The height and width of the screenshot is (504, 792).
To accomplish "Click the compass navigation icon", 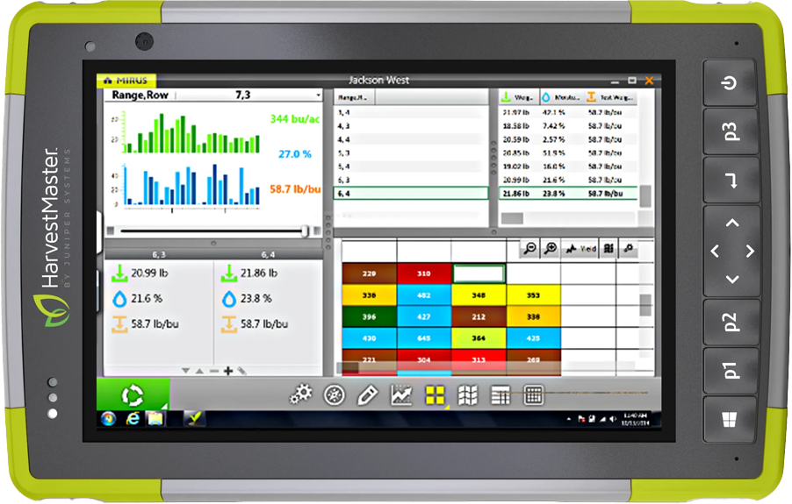I will click(x=334, y=395).
